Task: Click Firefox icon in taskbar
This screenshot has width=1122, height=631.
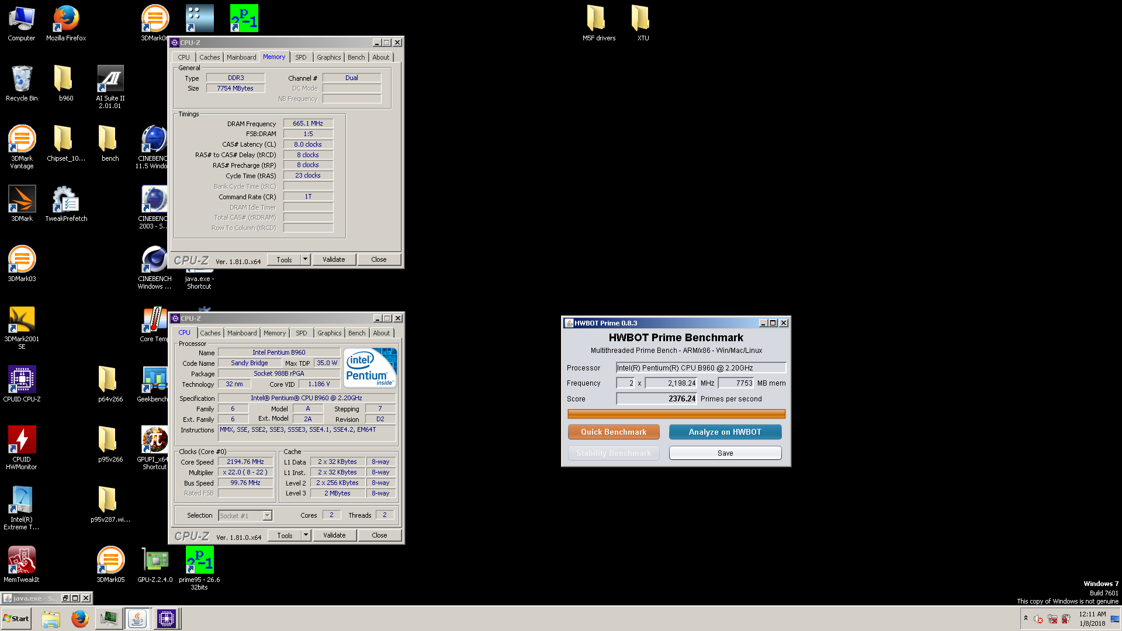Action: pos(80,619)
